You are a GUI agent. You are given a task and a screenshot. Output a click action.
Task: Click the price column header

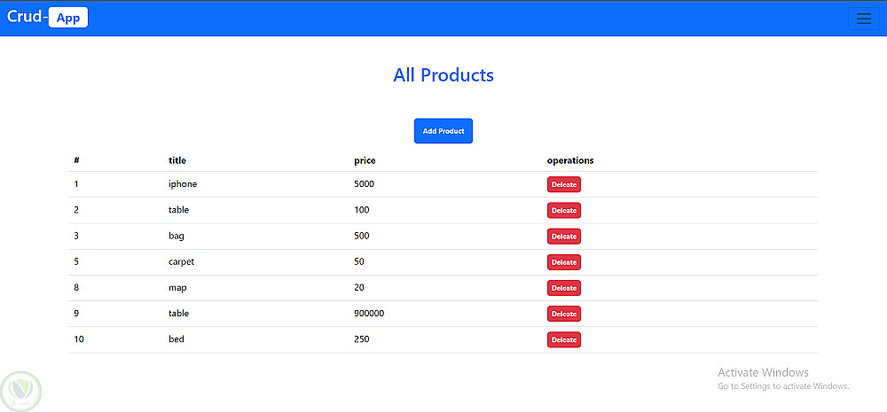point(365,160)
